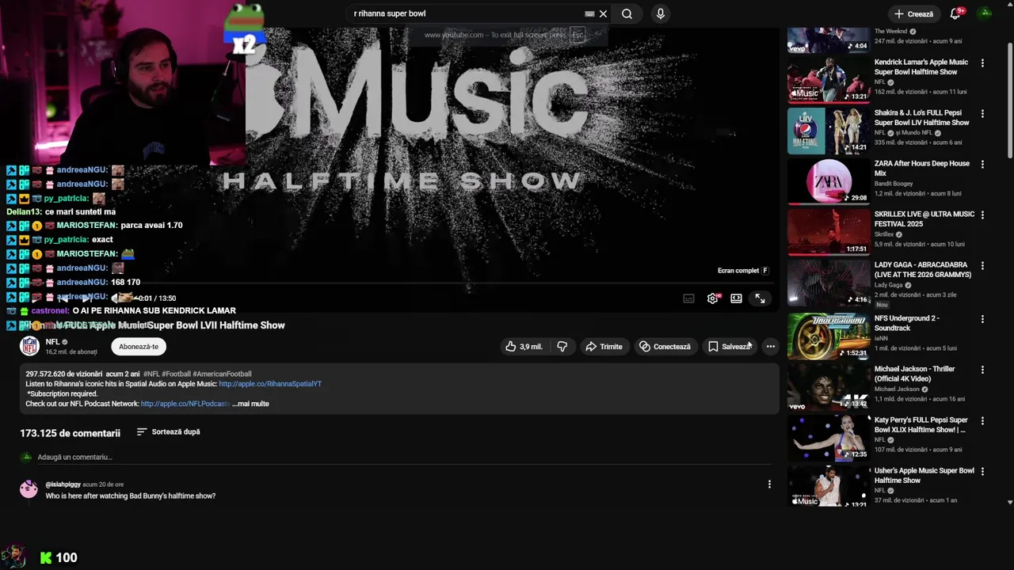The image size is (1014, 570).
Task: Like the video with thumbs up
Action: tap(524, 347)
